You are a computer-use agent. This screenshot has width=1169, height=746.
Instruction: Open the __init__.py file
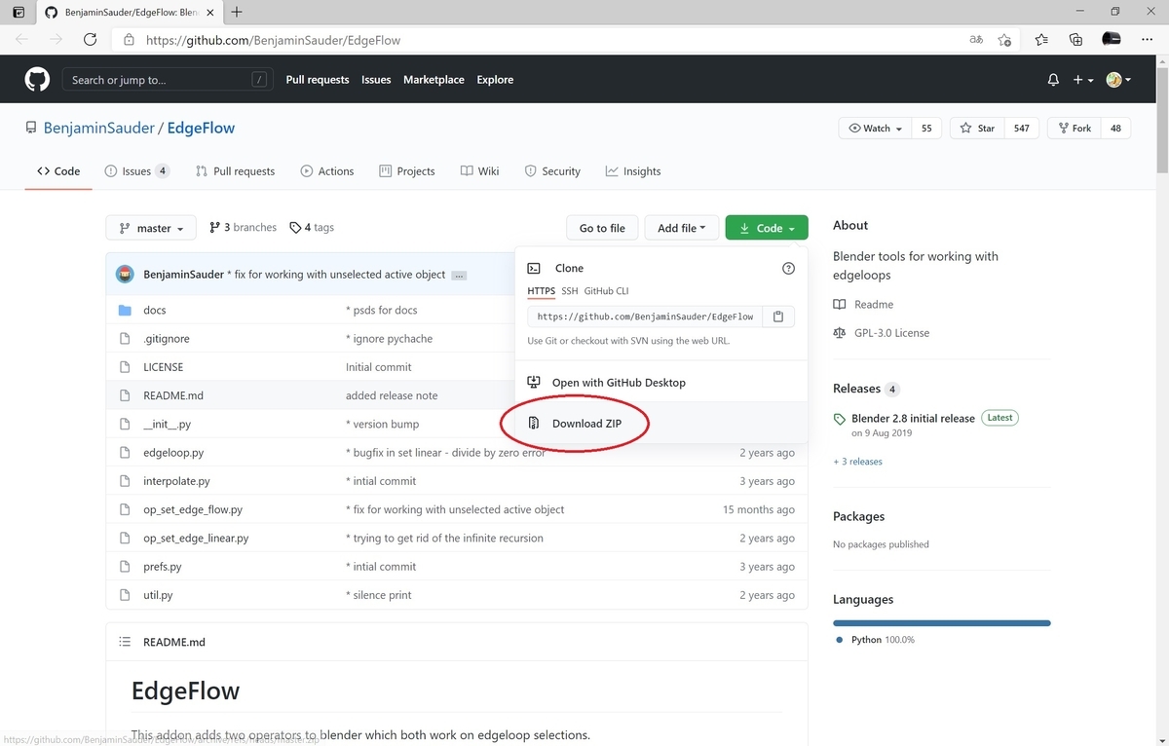click(x=167, y=424)
